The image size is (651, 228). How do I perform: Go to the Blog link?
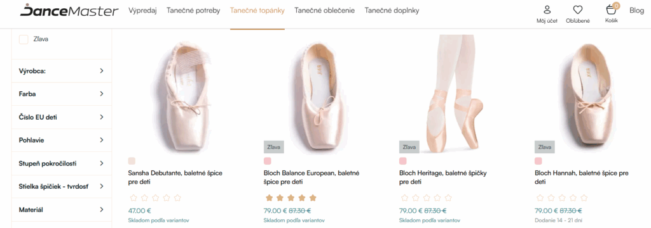click(636, 10)
